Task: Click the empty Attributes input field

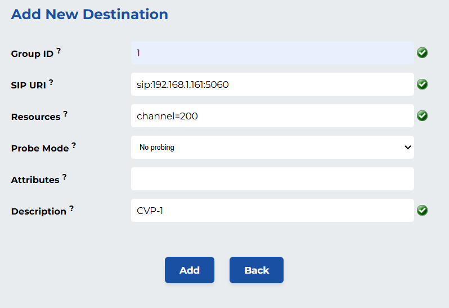Action: point(272,179)
